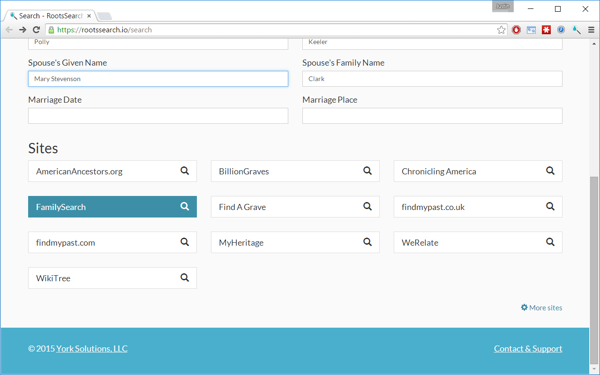Screen dimensions: 600x375
Task: Click the Marriage Date label
Action: click(x=55, y=99)
